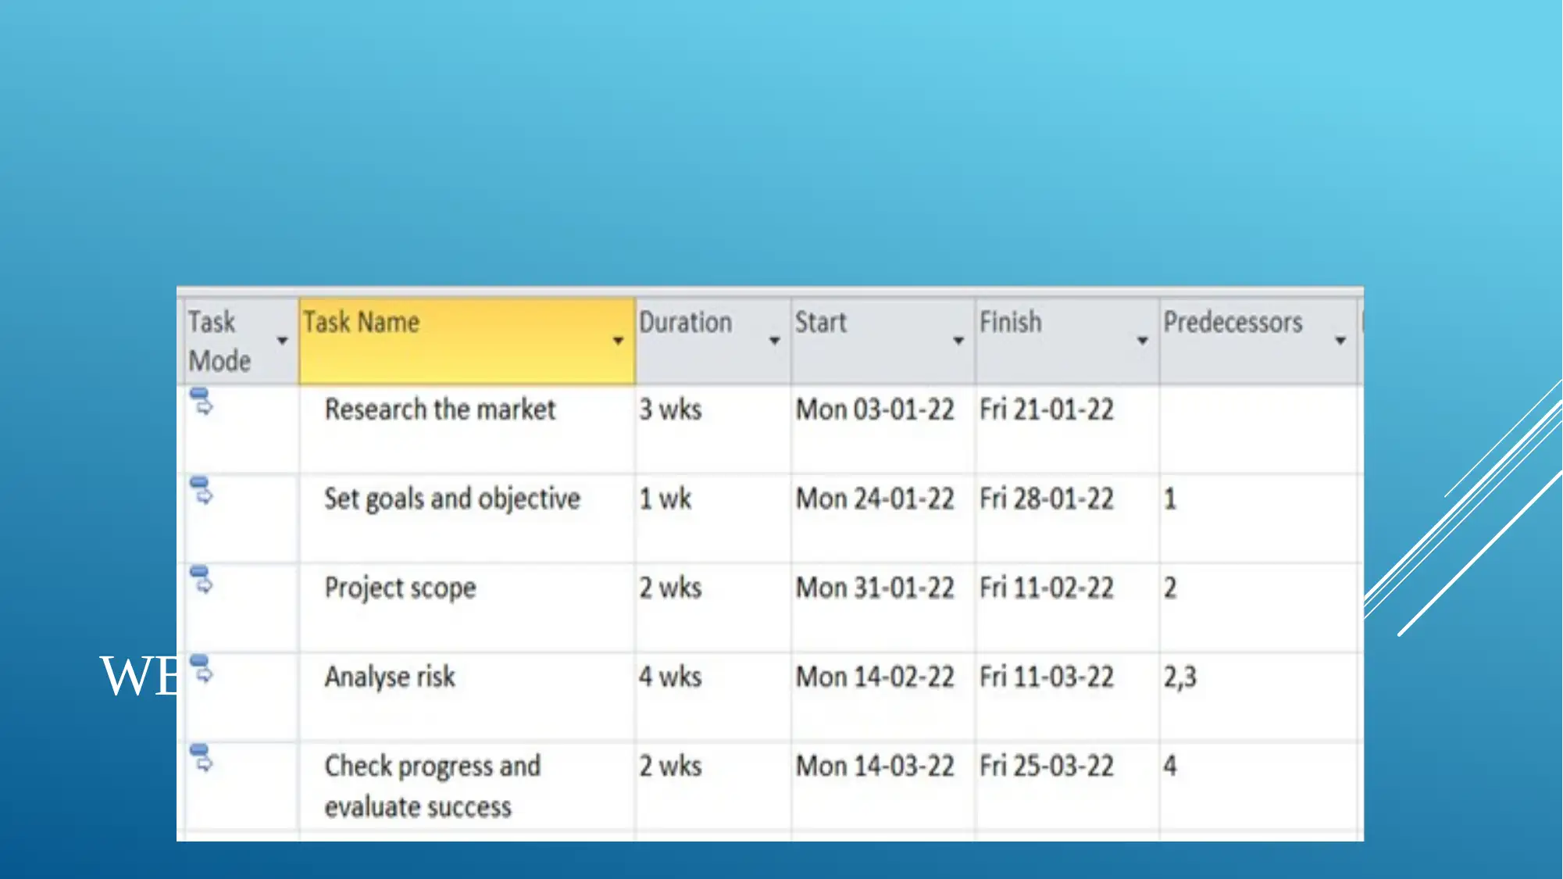Select the 'Research the market' task name
This screenshot has height=879, width=1563.
[440, 409]
